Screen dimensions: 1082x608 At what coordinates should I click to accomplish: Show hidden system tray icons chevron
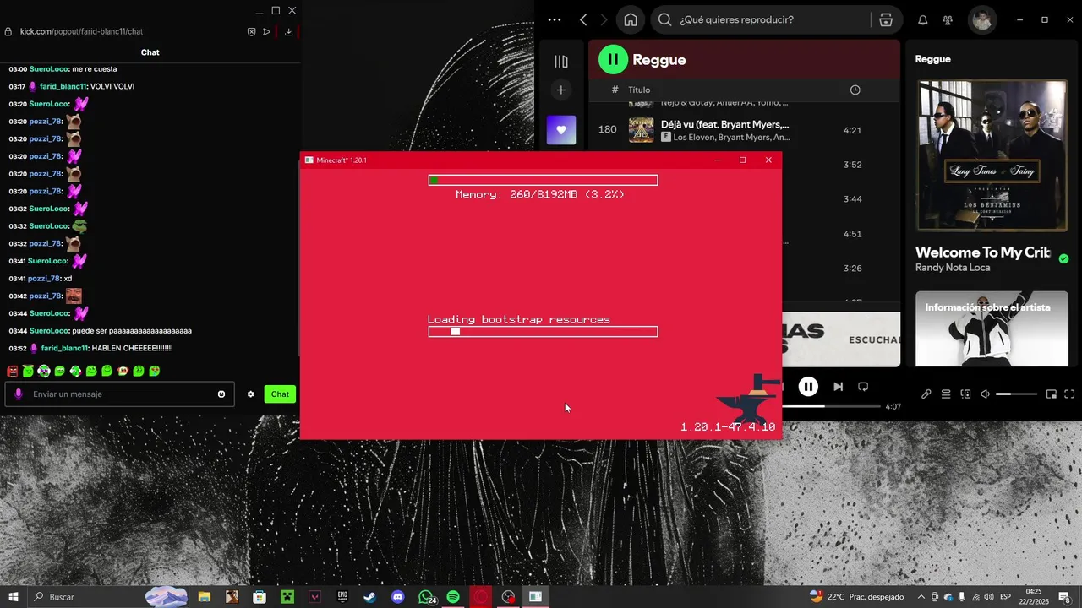click(921, 597)
